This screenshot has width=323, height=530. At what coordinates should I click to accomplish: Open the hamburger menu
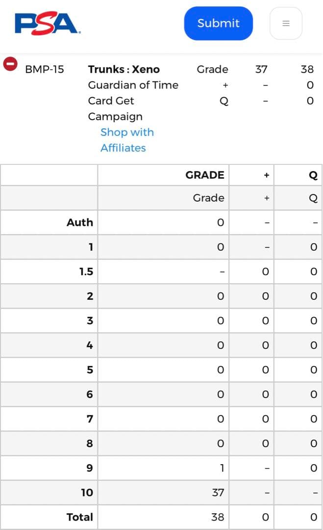point(286,24)
